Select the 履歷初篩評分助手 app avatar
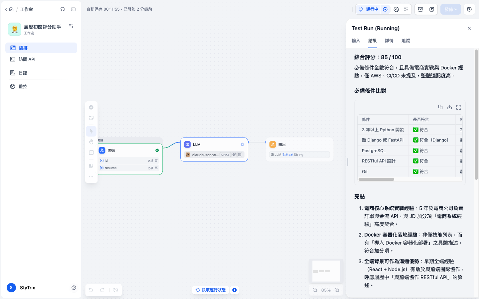Screen dimensions: 479x299 (15, 29)
